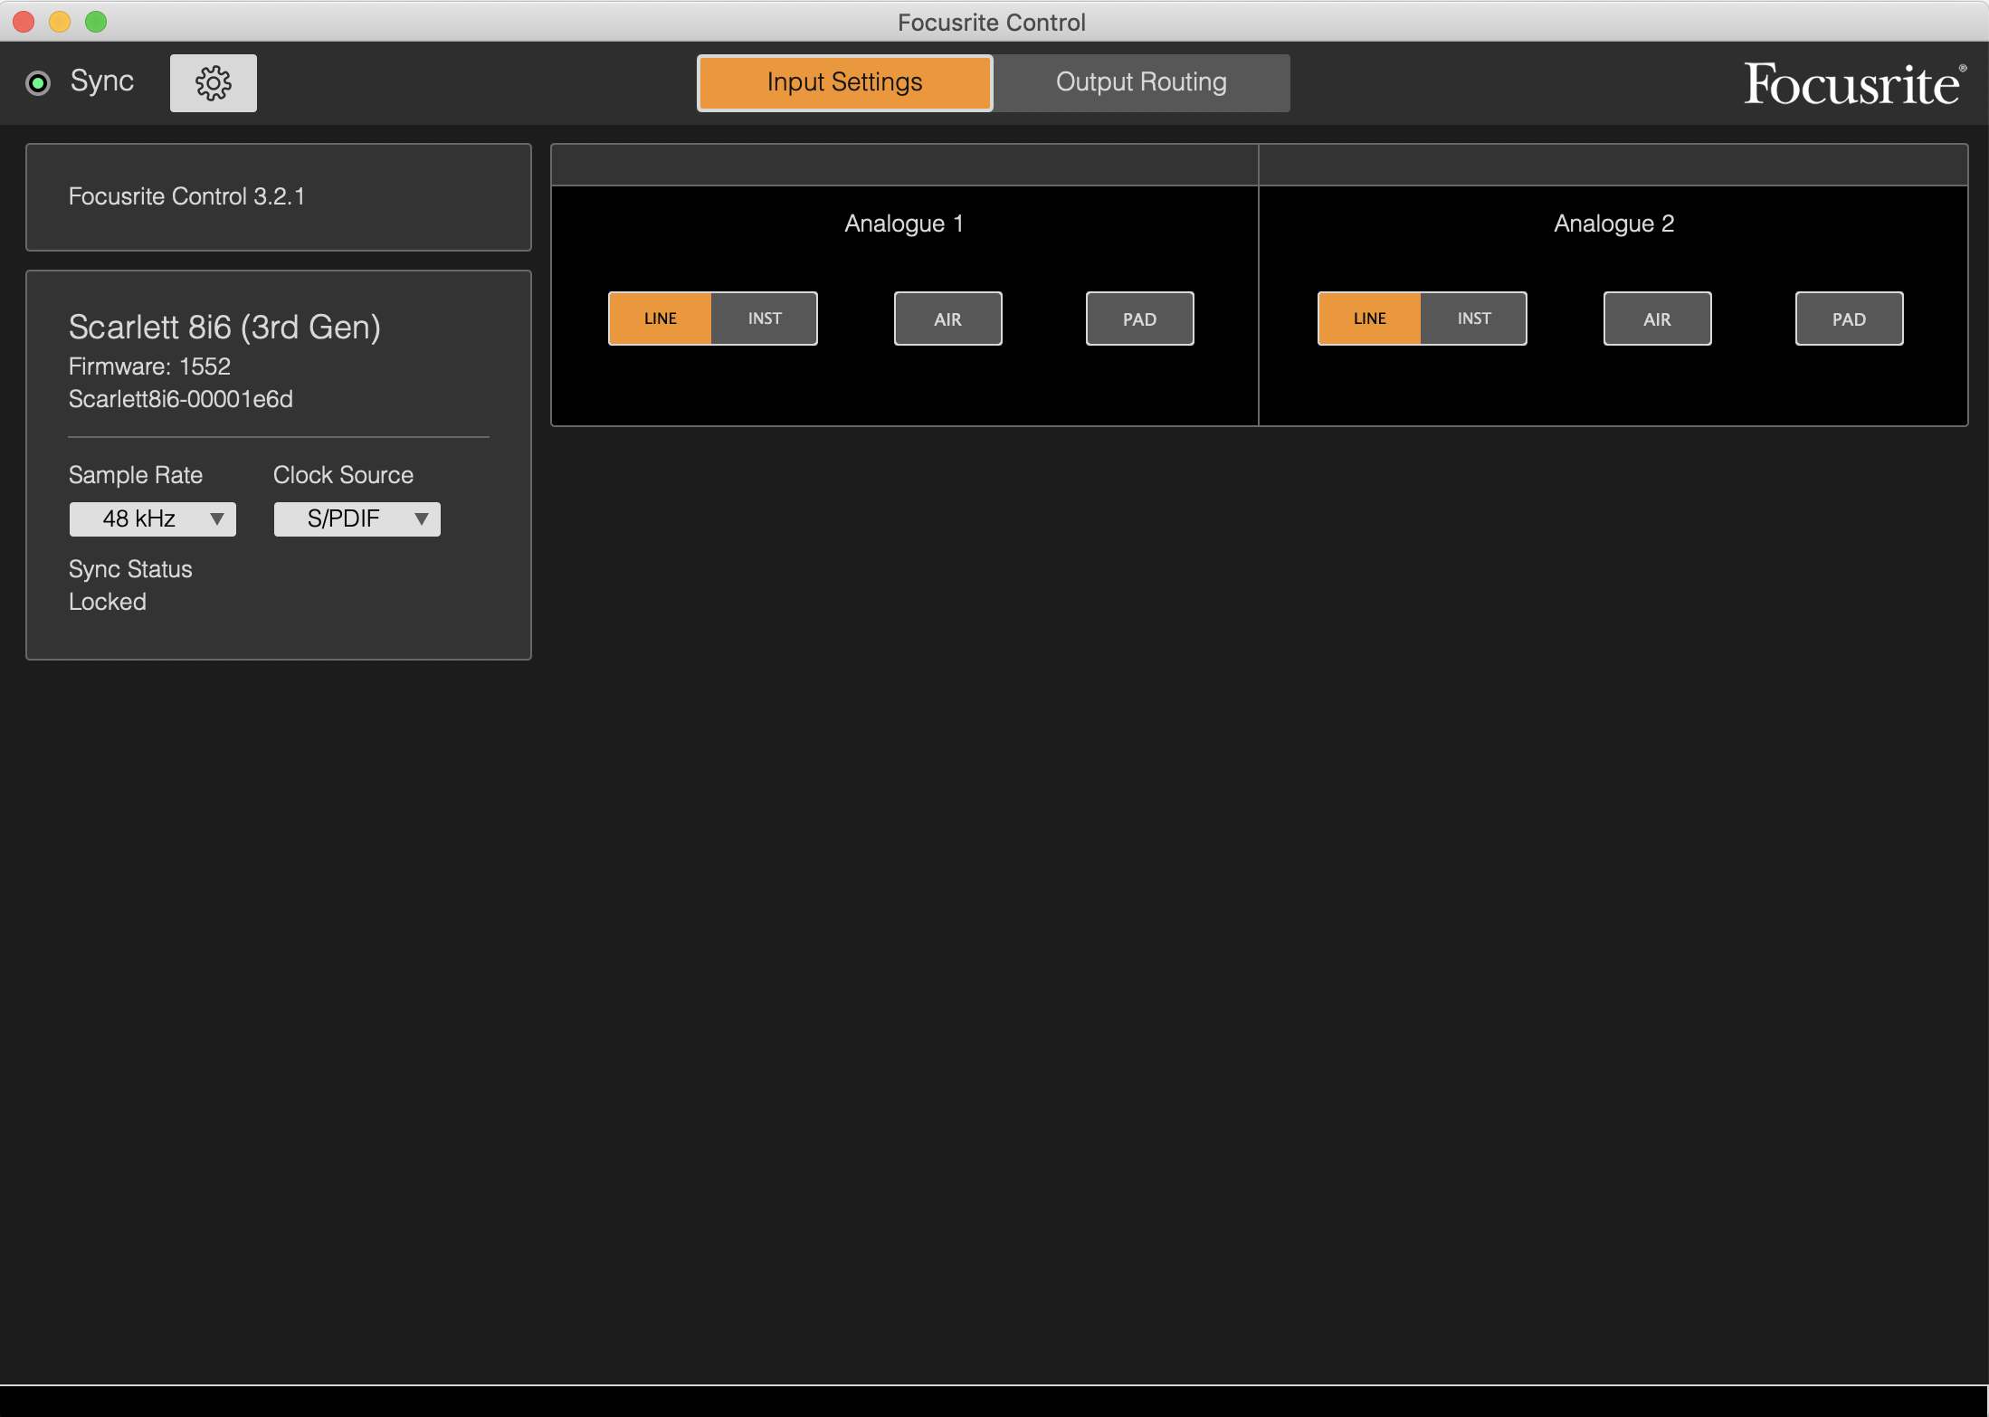The width and height of the screenshot is (1989, 1417).
Task: Open the settings gear icon
Action: point(214,83)
